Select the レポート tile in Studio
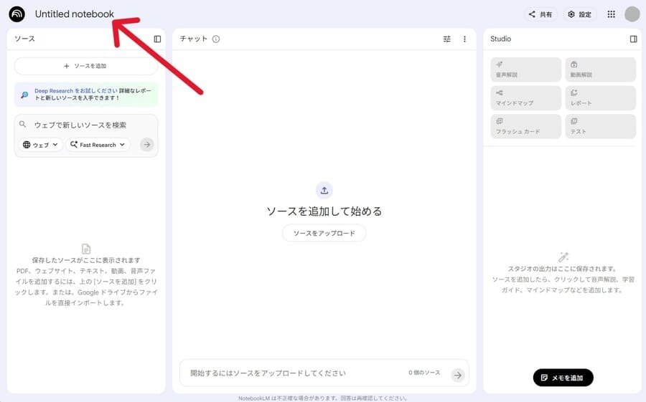The image size is (646, 402). [x=600, y=98]
